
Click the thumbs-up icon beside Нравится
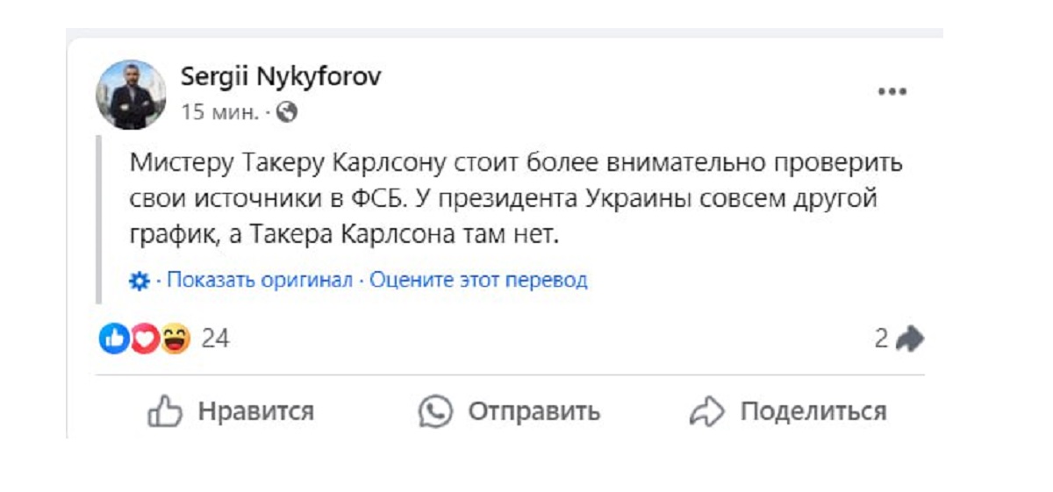(x=164, y=411)
